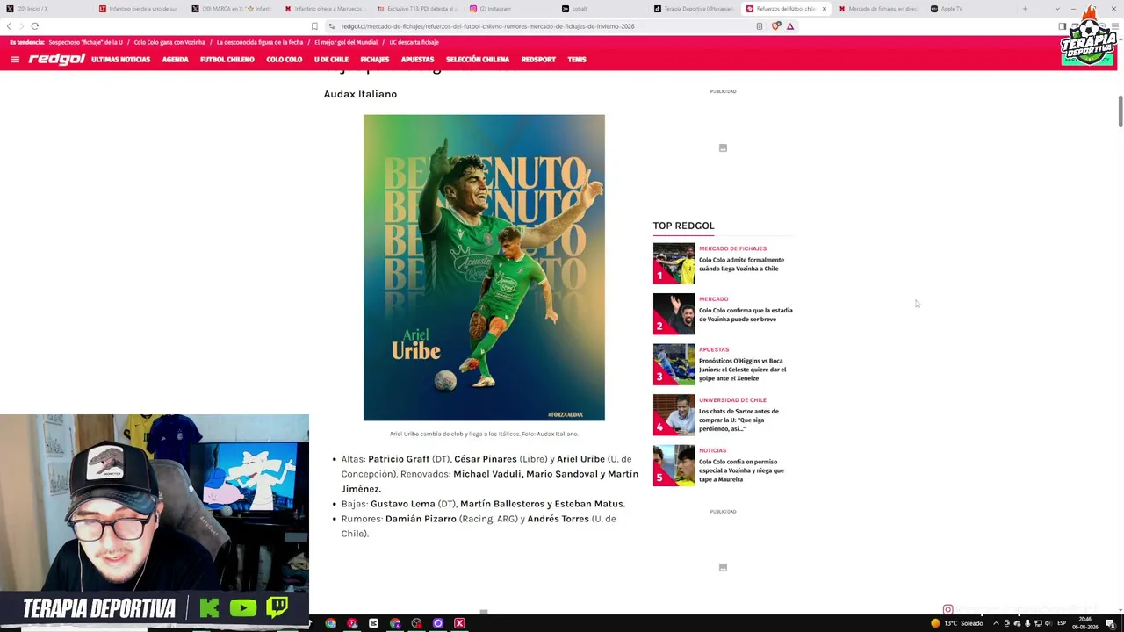Open Los chats de Sartor article
This screenshot has height=632, width=1124.
739,420
